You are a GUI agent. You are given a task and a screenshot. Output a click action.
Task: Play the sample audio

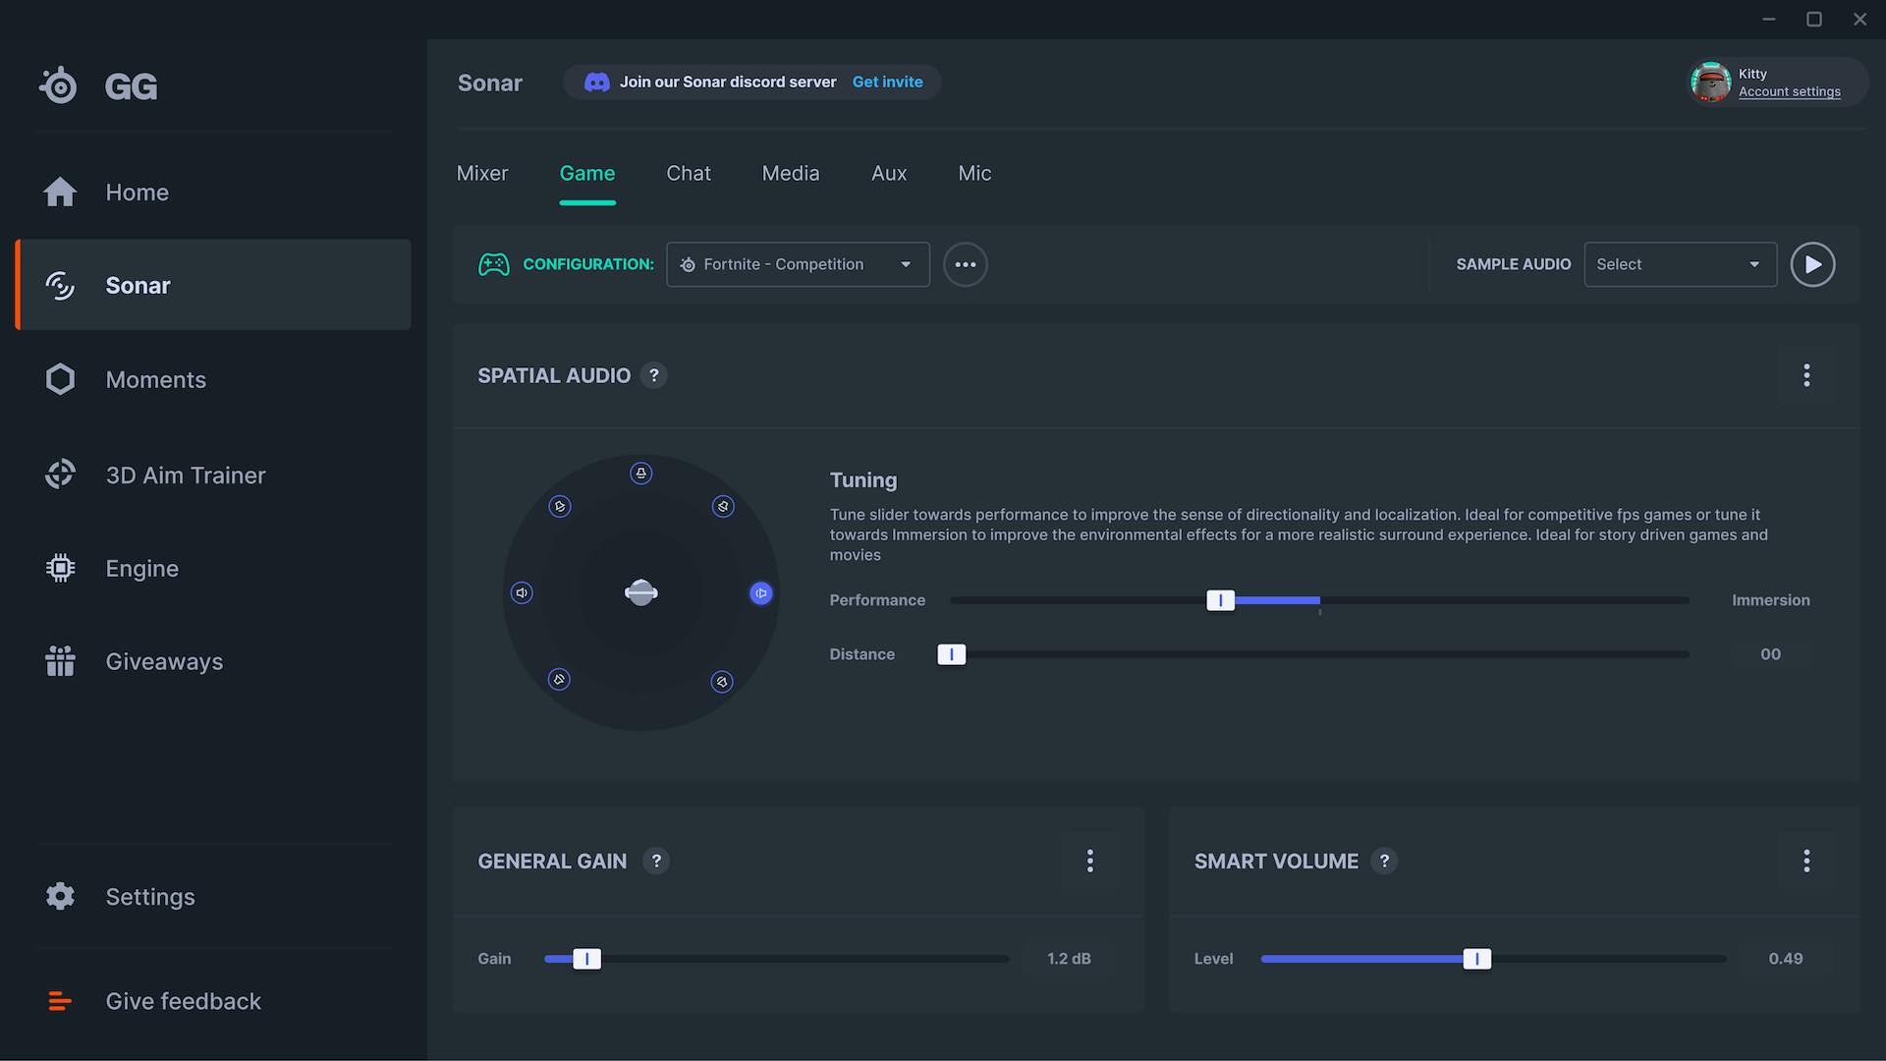point(1812,264)
